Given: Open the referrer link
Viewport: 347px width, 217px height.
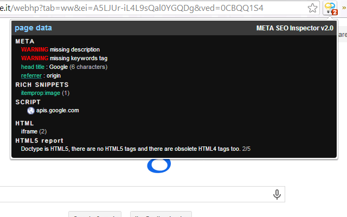Looking at the screenshot, I should click(31, 76).
